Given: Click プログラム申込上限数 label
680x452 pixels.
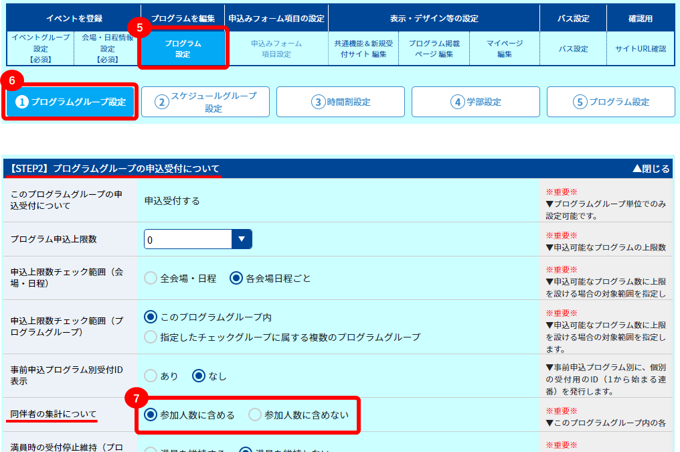Looking at the screenshot, I should tap(54, 239).
